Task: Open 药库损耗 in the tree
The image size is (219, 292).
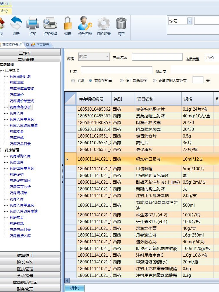Action: [17, 138]
